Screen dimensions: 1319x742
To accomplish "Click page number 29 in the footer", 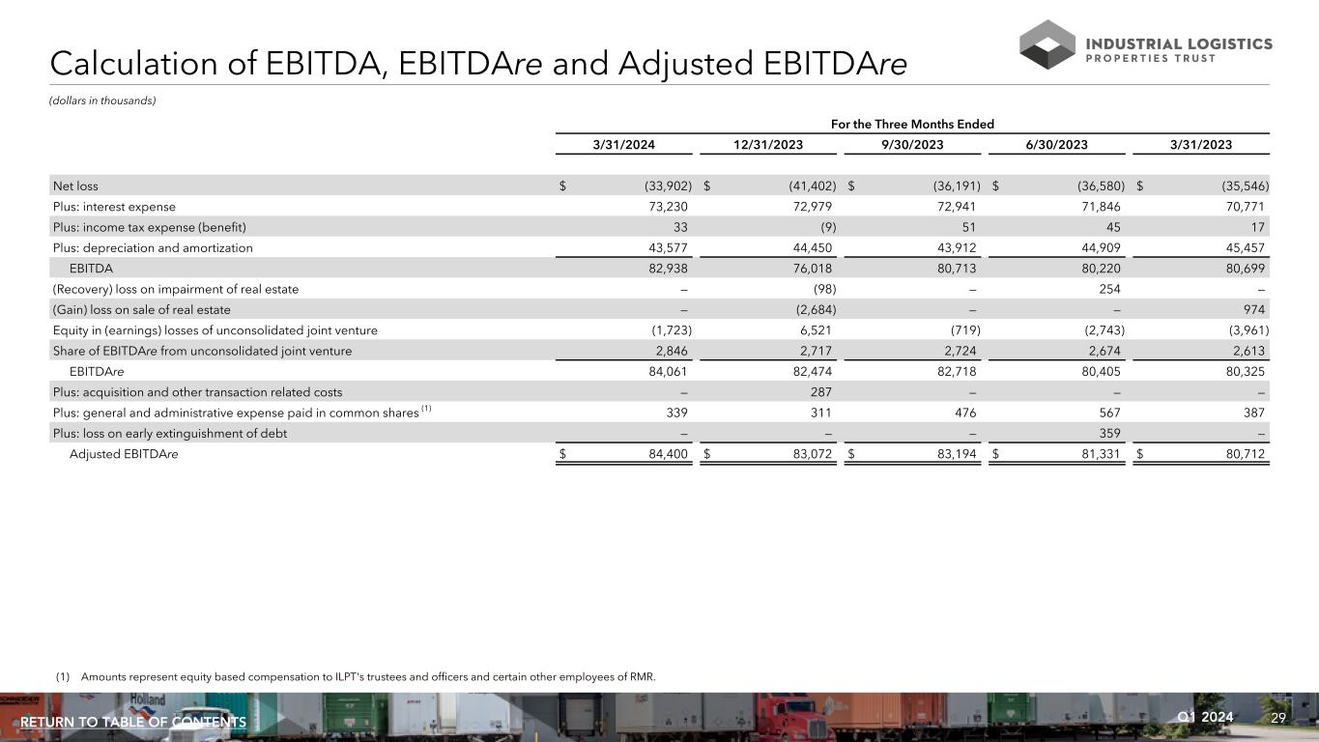I will coord(1278,718).
